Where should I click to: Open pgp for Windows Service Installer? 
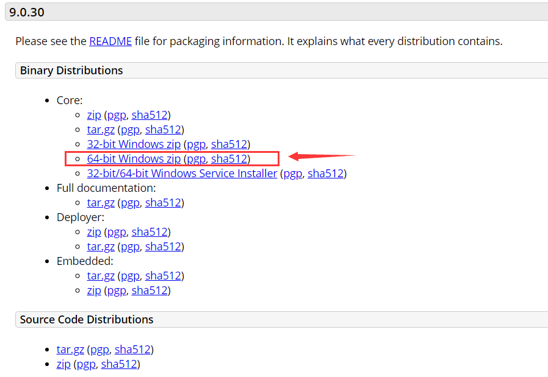point(293,174)
